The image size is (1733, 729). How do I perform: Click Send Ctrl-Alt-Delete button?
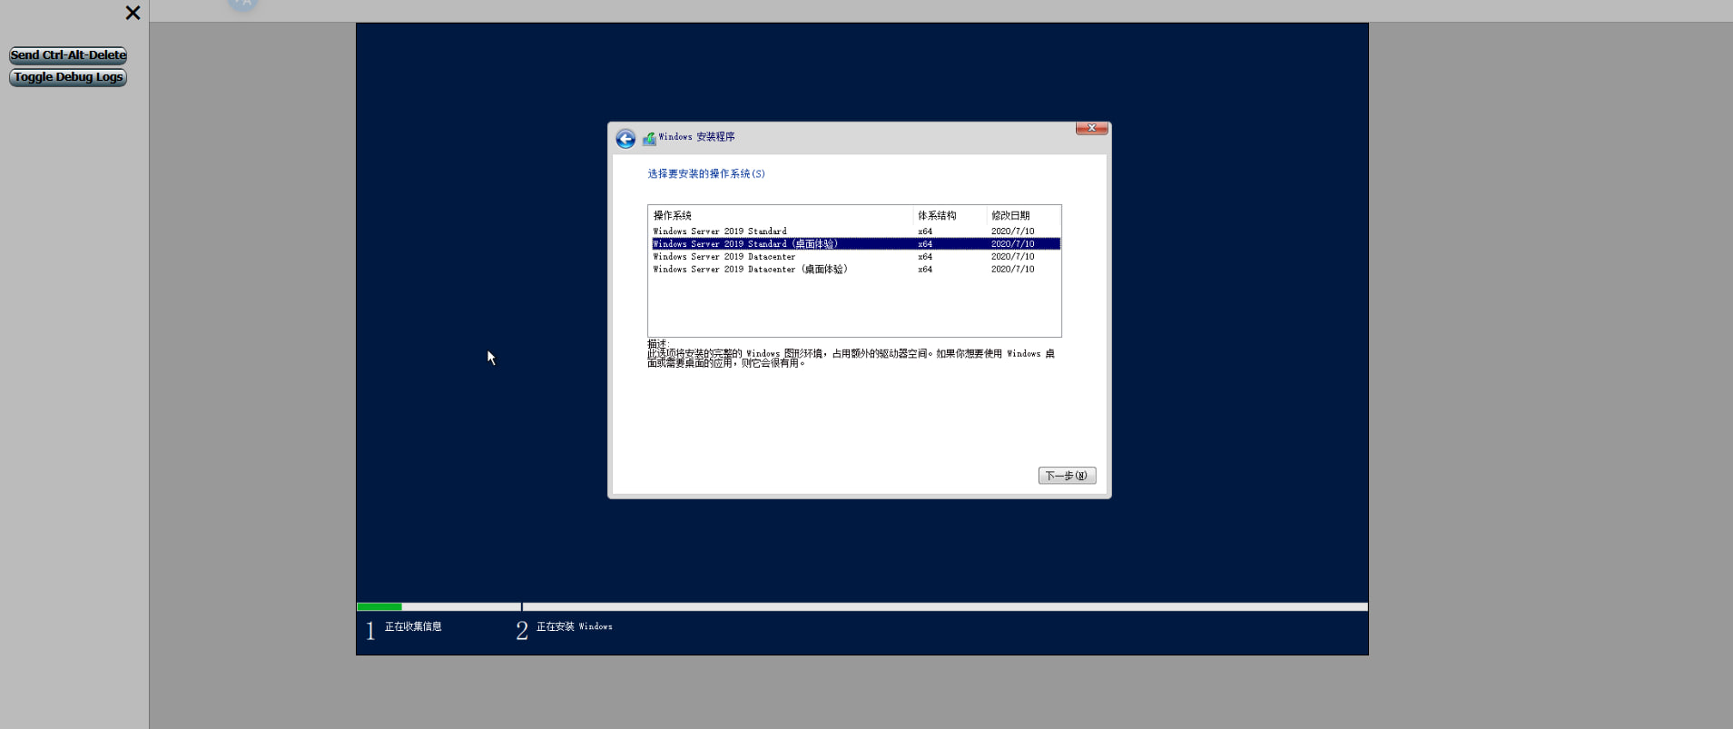68,55
